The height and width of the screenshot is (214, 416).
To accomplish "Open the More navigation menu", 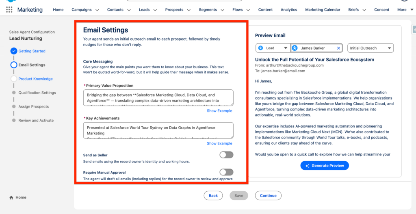I will [x=404, y=10].
